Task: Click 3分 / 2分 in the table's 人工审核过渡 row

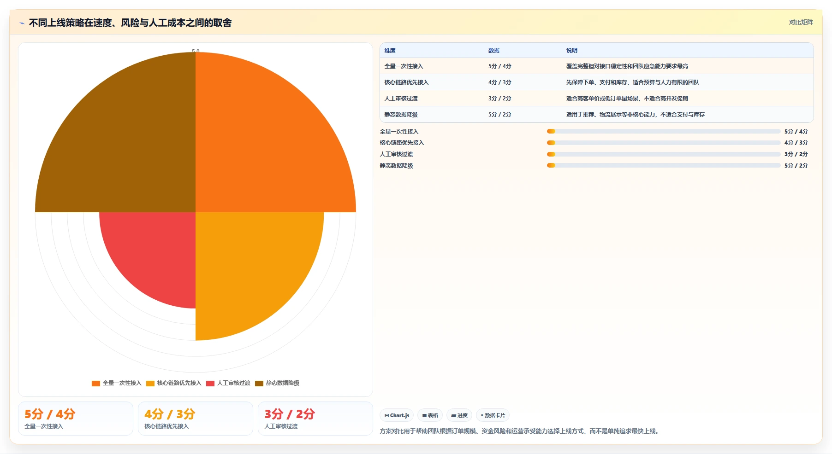Action: click(500, 99)
